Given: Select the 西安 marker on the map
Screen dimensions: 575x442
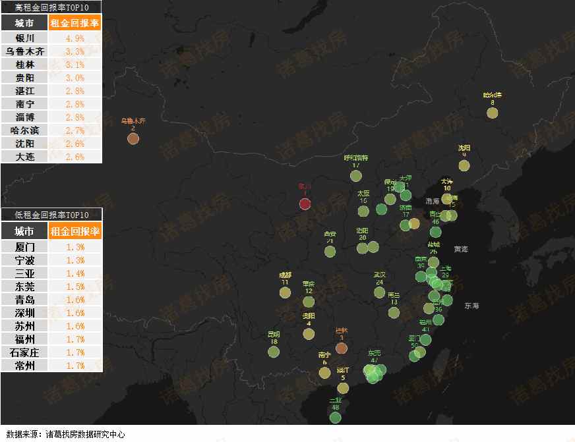Looking at the screenshot, I should (330, 252).
